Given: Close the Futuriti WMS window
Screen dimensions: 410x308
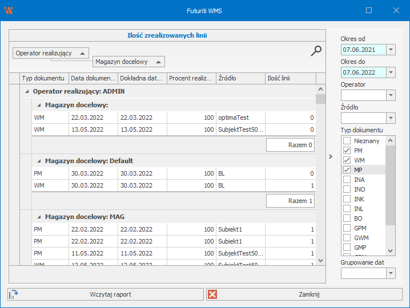Looking at the screenshot, I should click(396, 10).
